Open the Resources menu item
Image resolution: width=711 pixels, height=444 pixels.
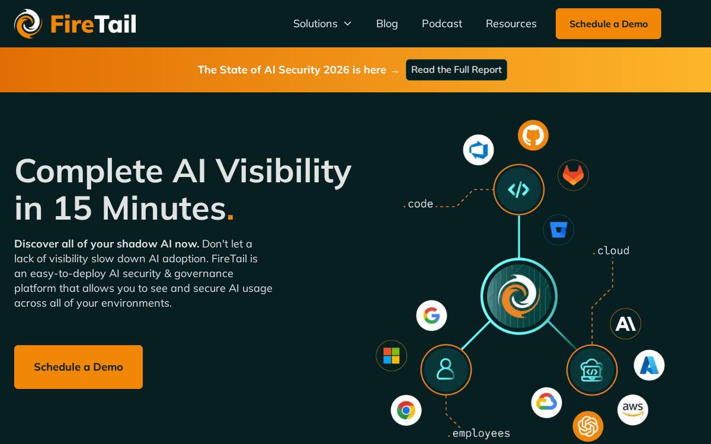[x=511, y=24]
